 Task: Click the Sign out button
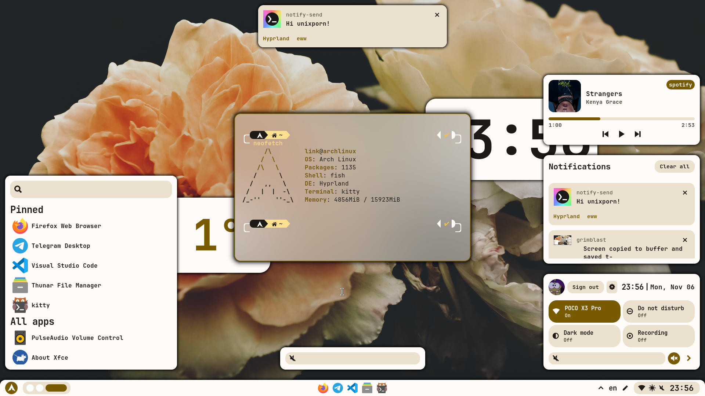tap(585, 287)
